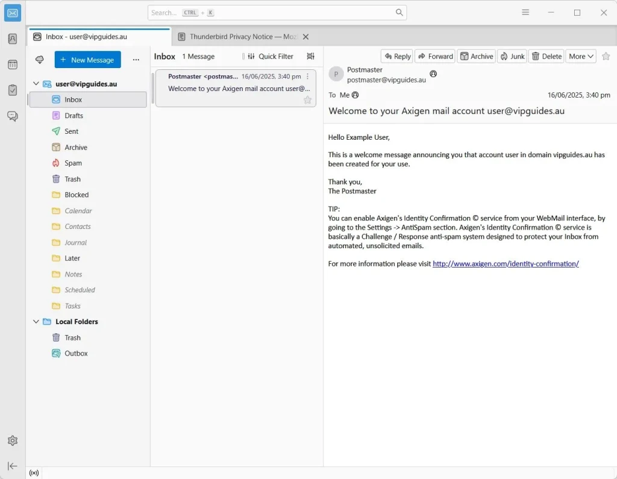Open the More actions dropdown
Screen dimensions: 617x479
pyautogui.click(x=580, y=56)
